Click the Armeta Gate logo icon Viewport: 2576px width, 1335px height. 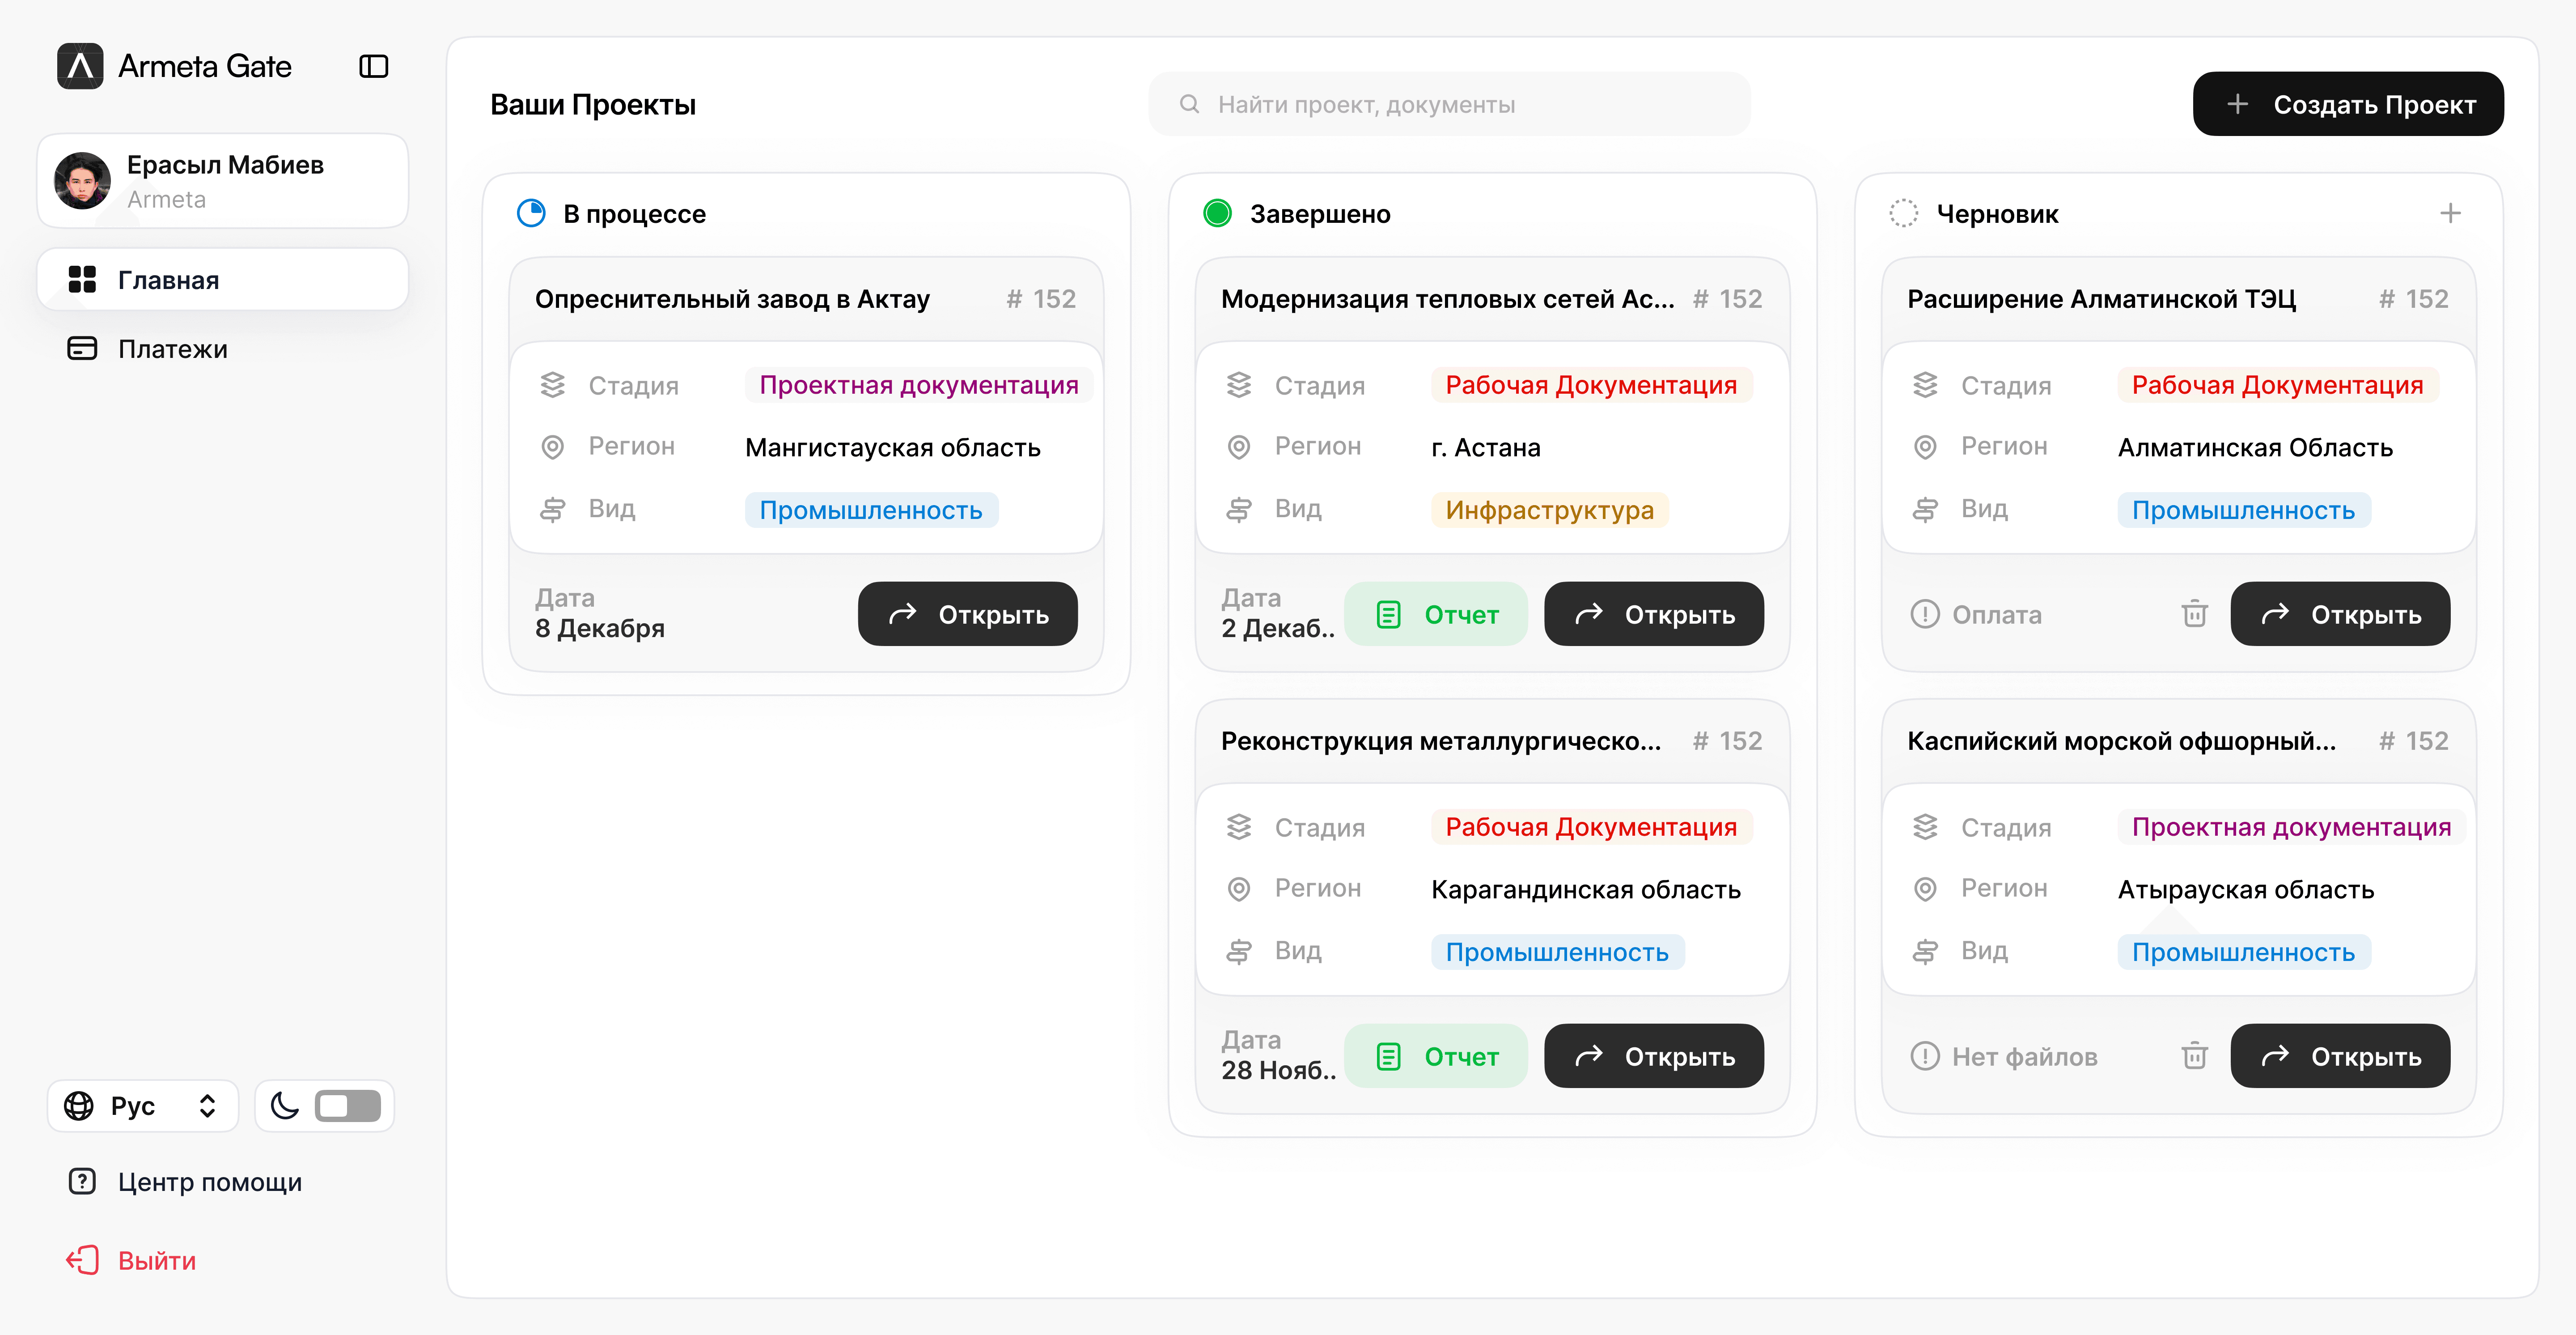point(80,66)
